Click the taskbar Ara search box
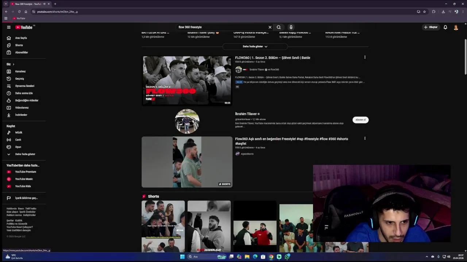 click(207, 257)
